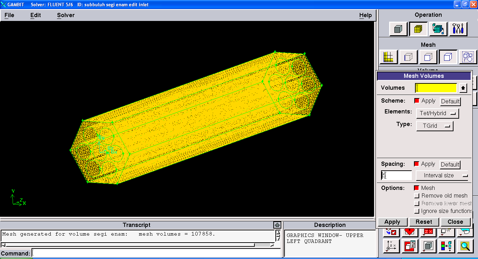Select the Boundary Layer mesh icon
The width and height of the screenshot is (478, 259).
[388, 57]
